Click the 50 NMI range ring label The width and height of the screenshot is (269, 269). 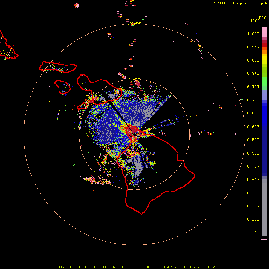(x=134, y=79)
